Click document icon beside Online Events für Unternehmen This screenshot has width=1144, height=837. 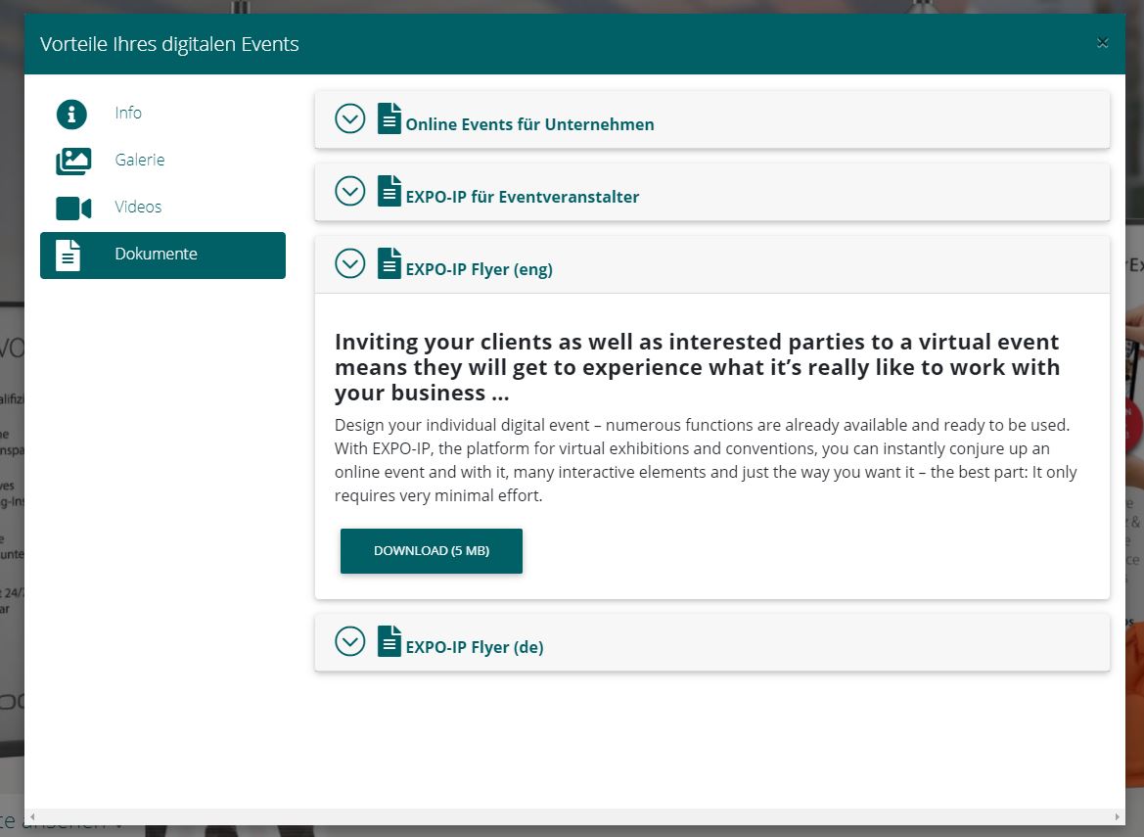tap(389, 118)
